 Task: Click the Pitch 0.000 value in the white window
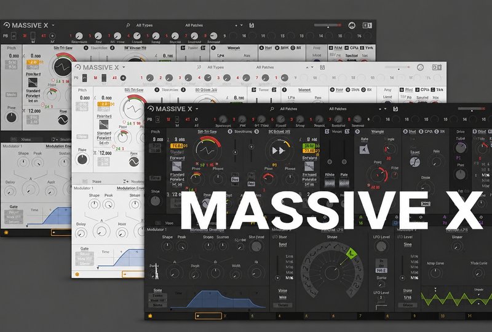[85, 98]
